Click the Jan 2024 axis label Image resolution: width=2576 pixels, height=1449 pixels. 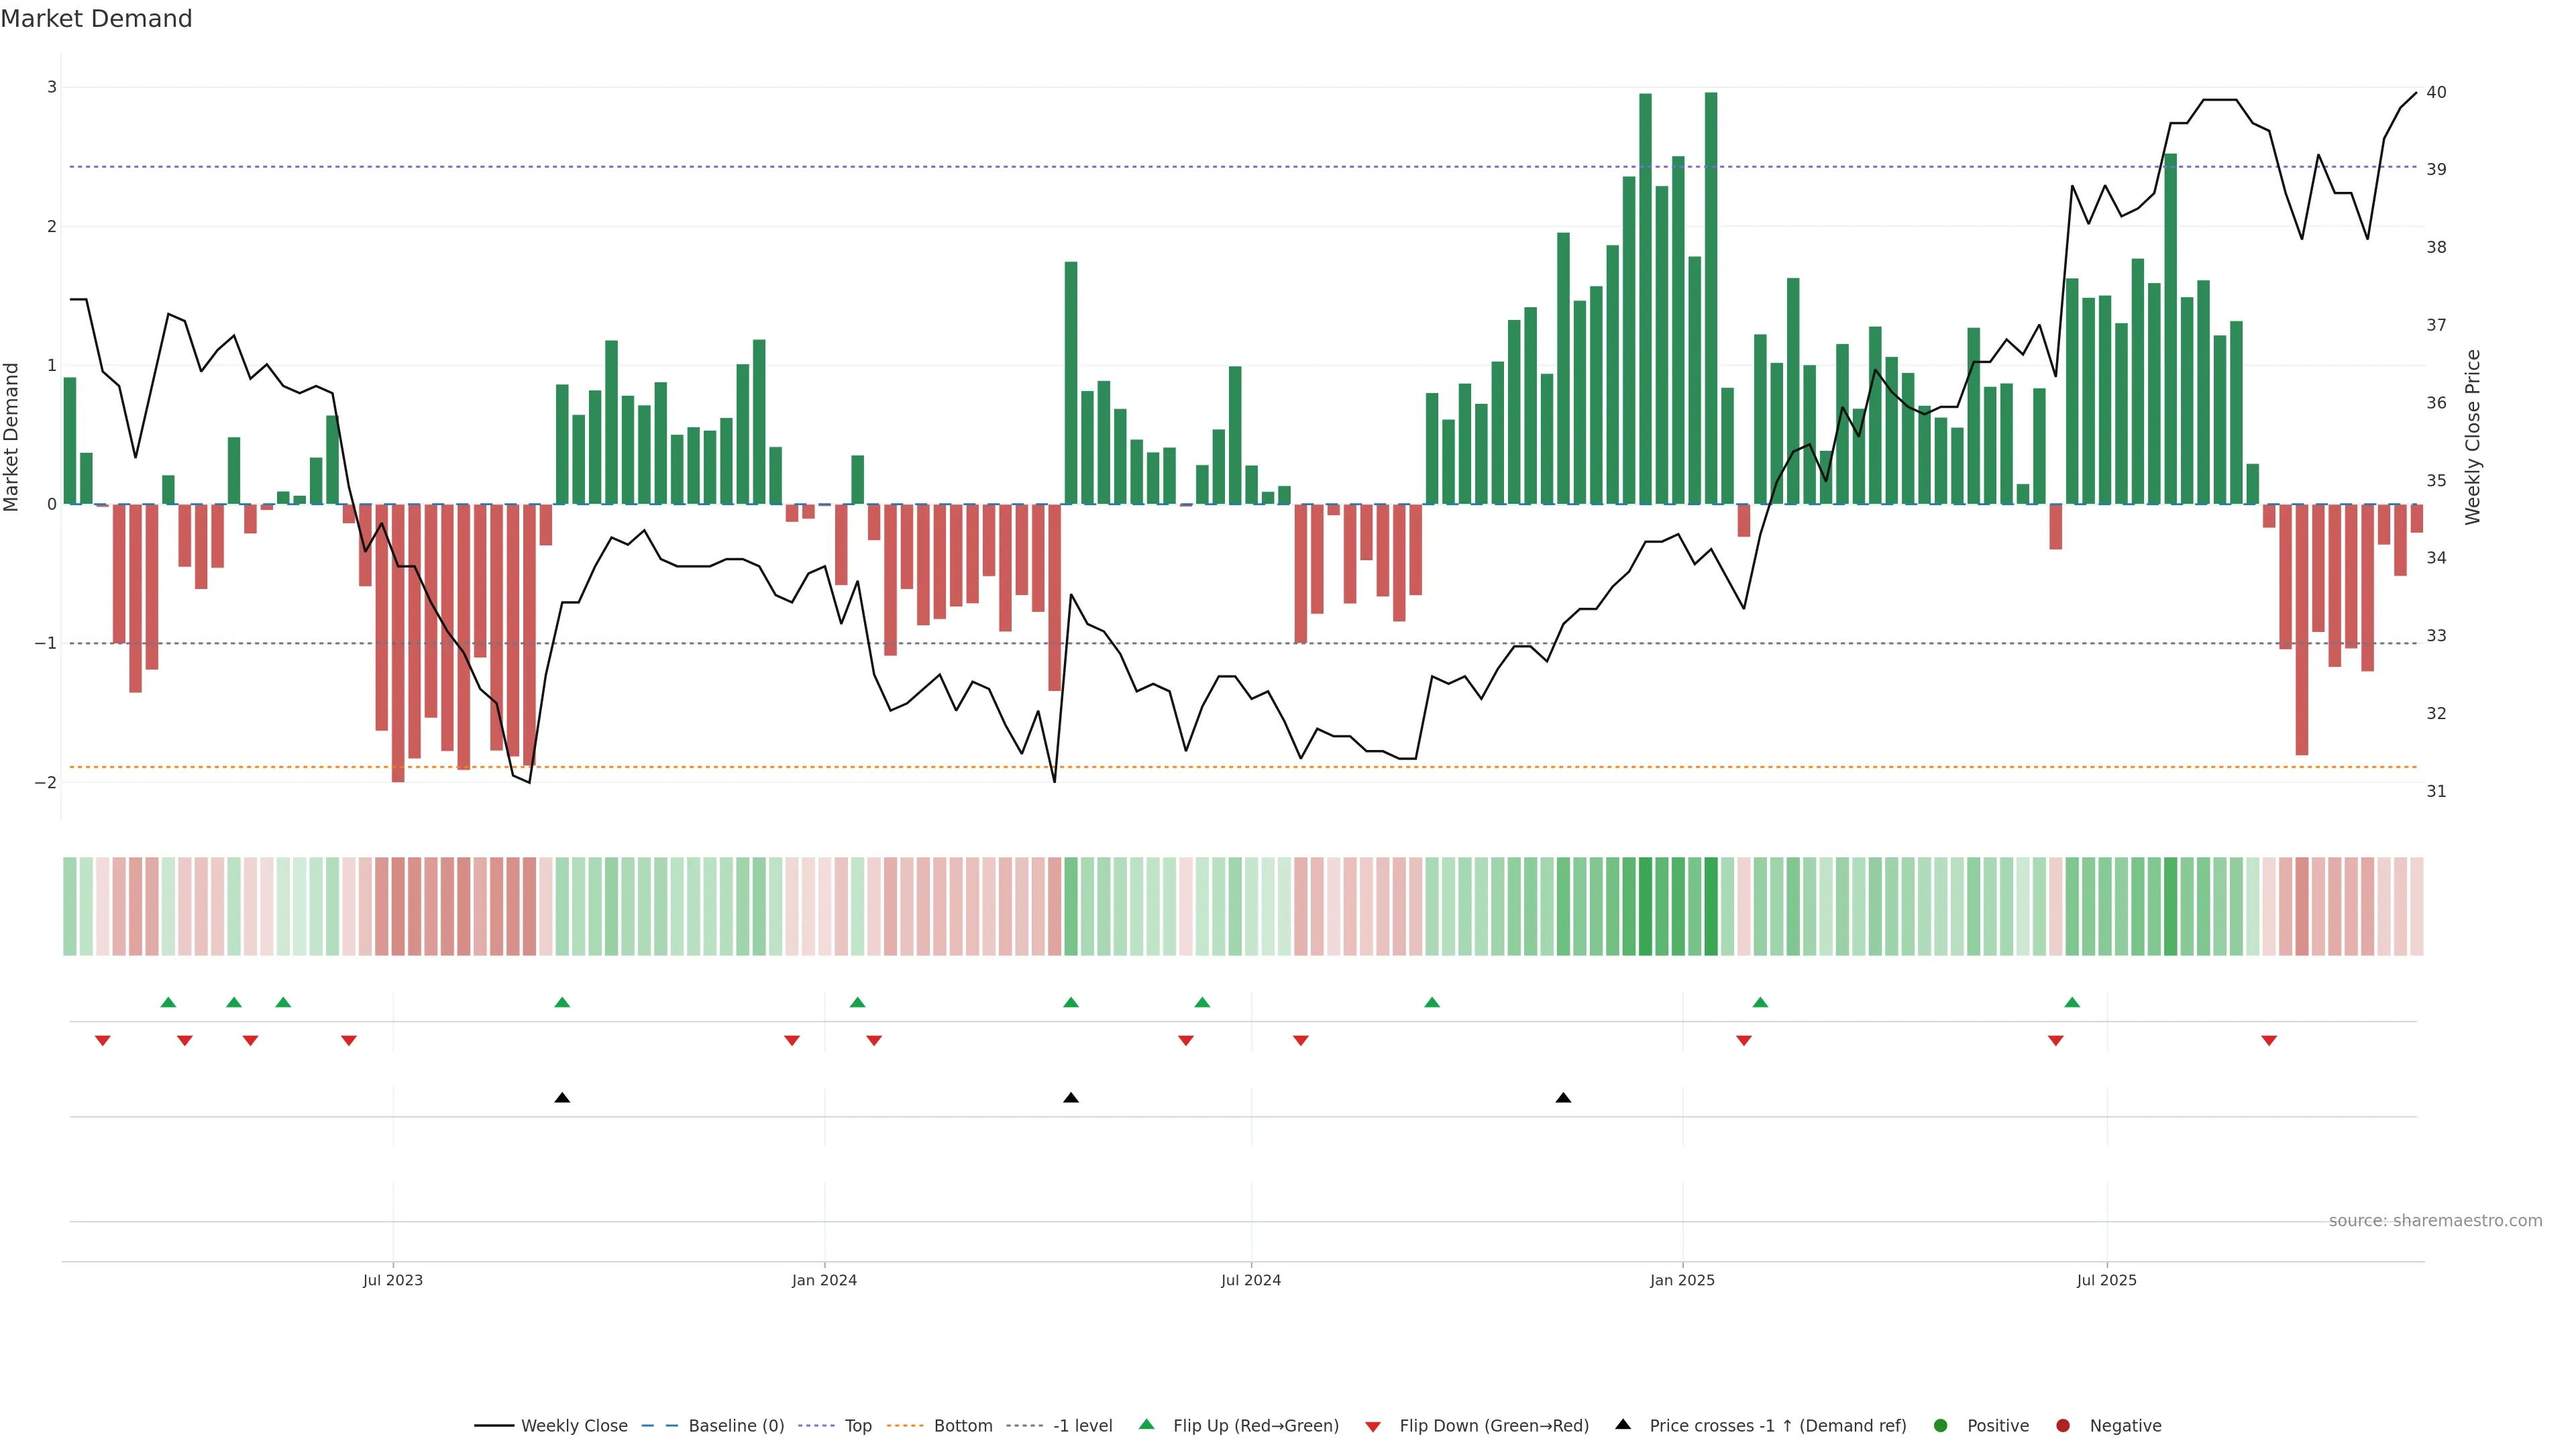point(824,1280)
